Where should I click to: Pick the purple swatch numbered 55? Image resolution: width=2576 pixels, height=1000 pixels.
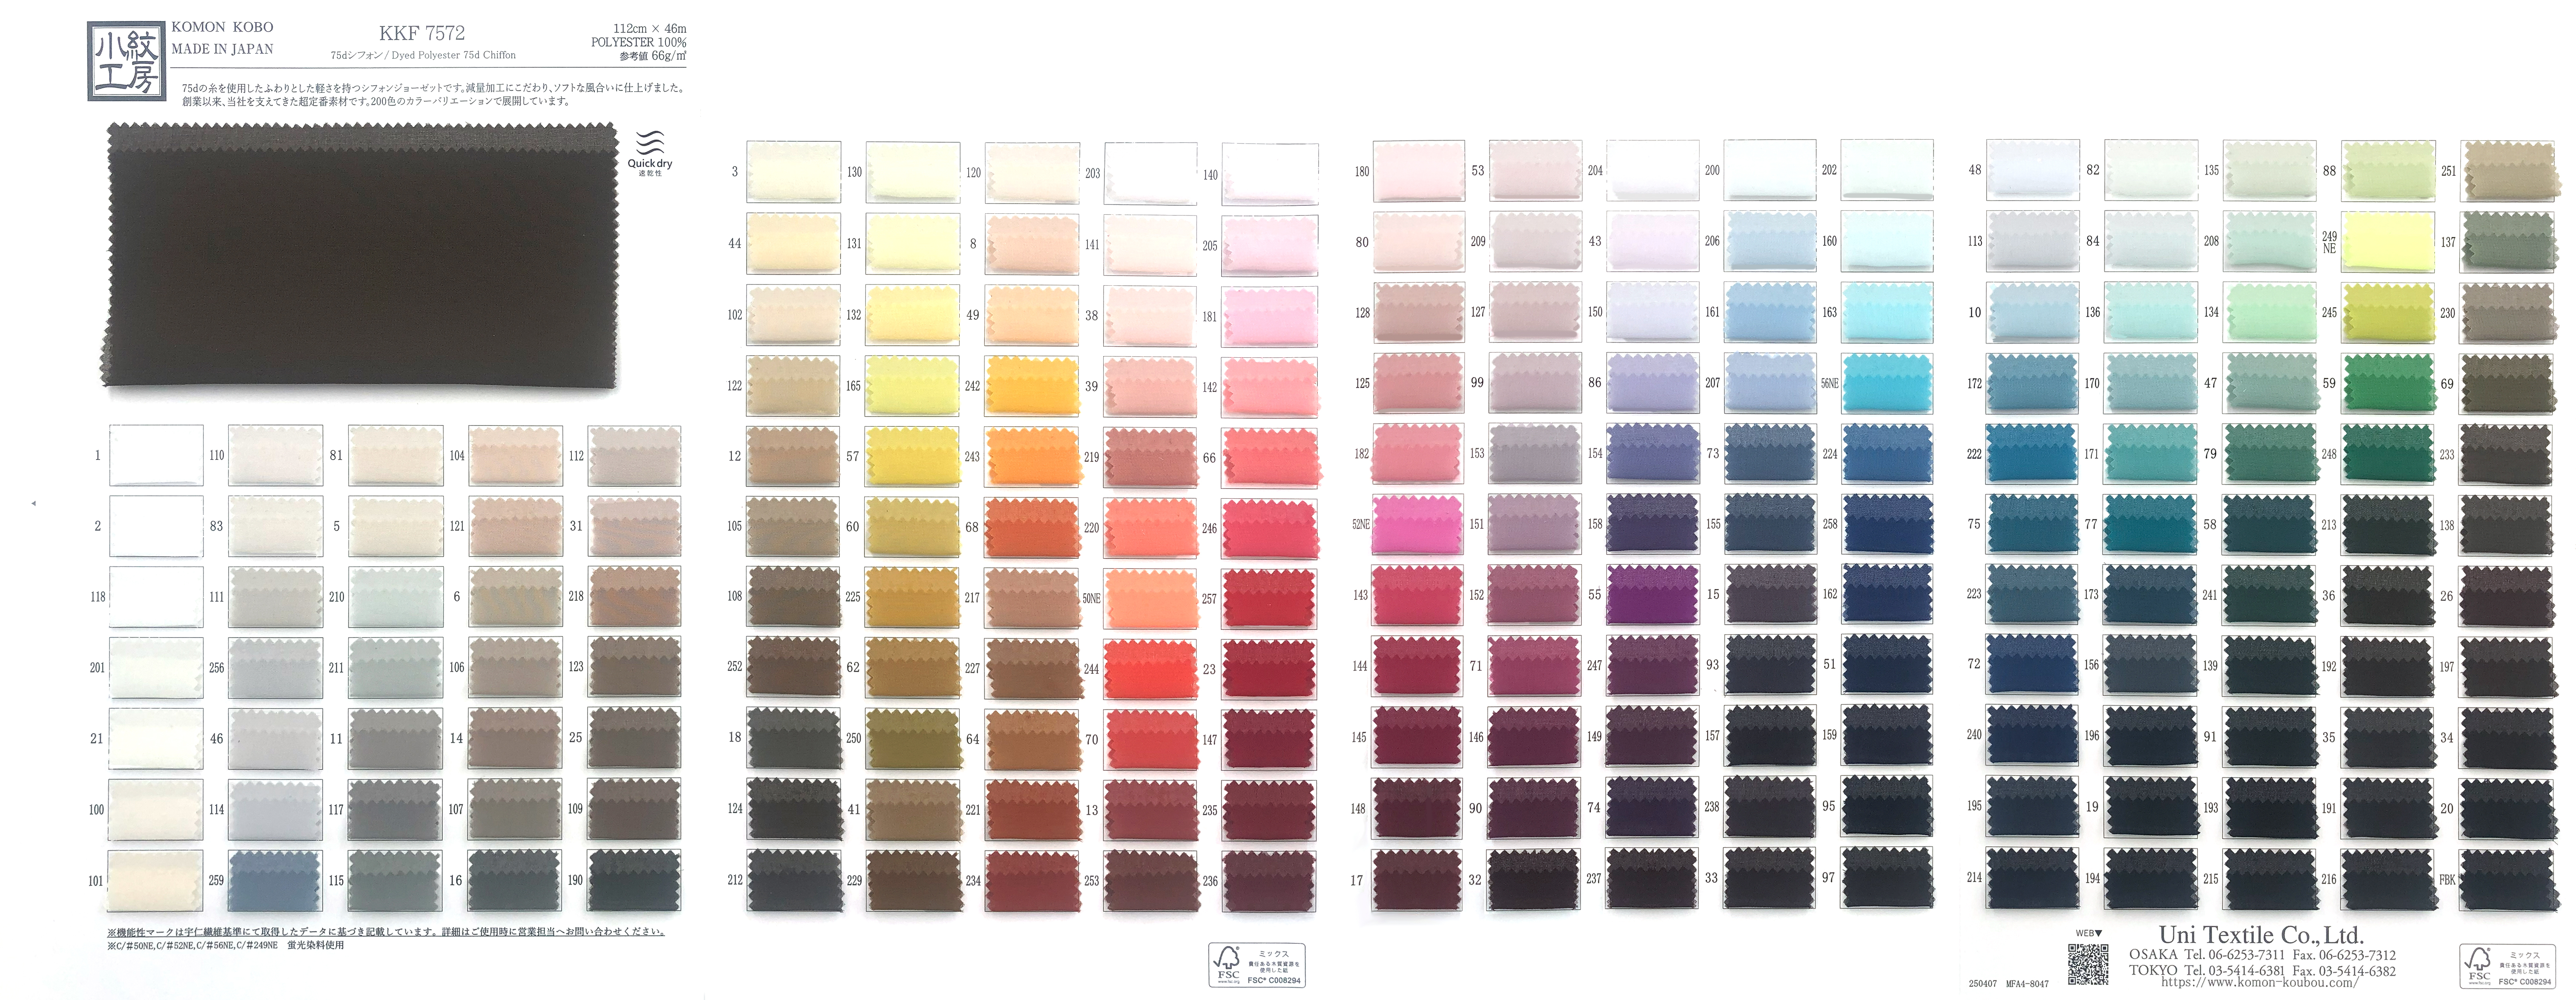click(x=1652, y=594)
